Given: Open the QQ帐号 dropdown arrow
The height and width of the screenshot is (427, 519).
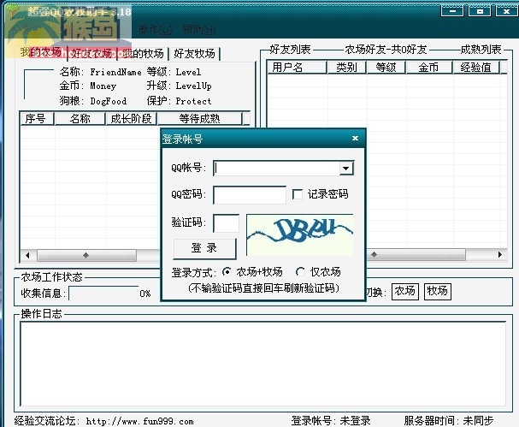Looking at the screenshot, I should 346,169.
